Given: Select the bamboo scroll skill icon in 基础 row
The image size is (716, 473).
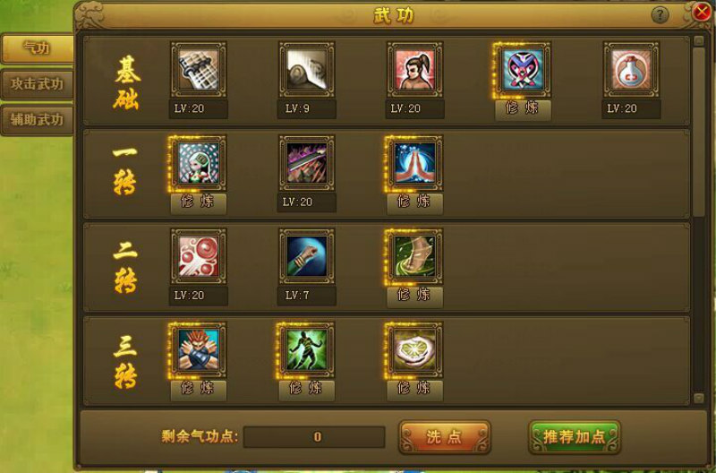Looking at the screenshot, I should click(198, 70).
